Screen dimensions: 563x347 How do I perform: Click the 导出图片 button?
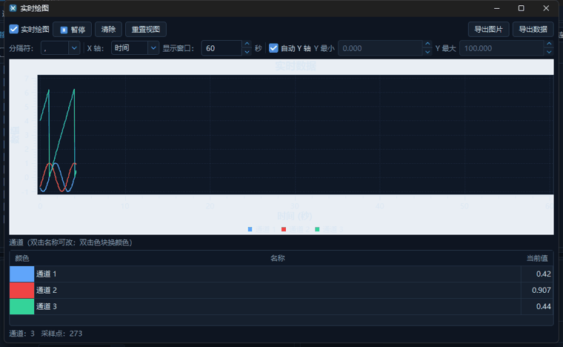(488, 30)
